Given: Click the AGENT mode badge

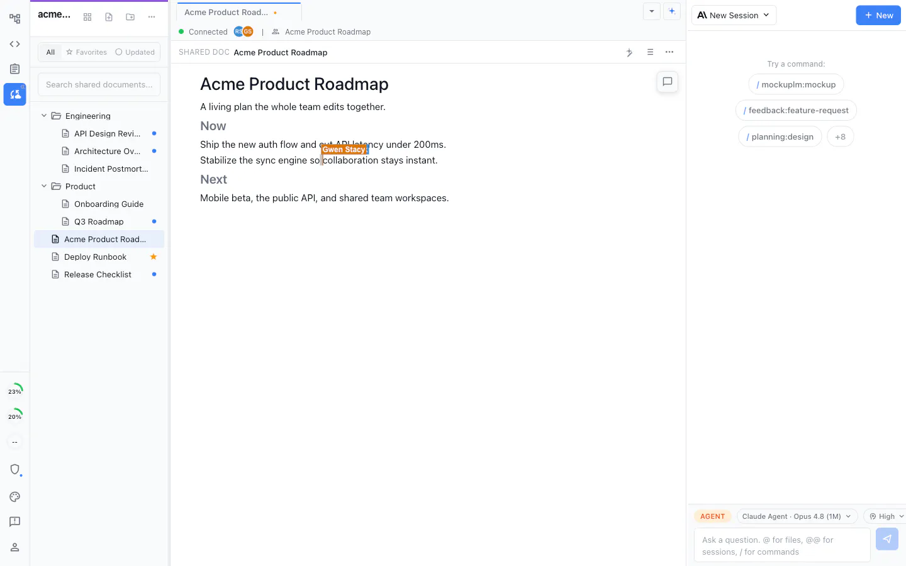Looking at the screenshot, I should click(713, 516).
